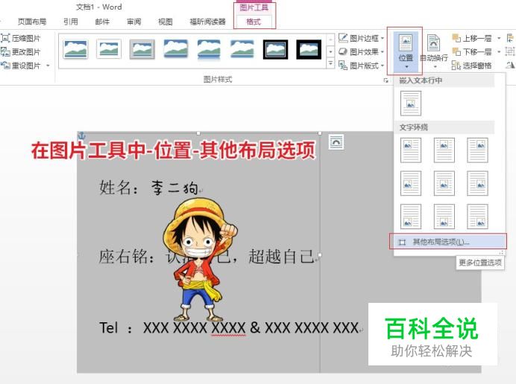Open the Foxit Reader (福昕阅读器) tab
Screen dimensions: 516x384
pos(207,22)
